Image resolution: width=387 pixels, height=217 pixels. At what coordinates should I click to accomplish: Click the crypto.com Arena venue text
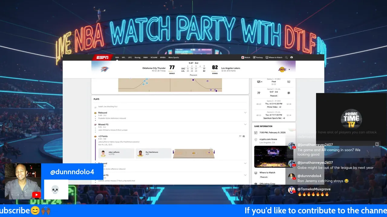point(268,140)
